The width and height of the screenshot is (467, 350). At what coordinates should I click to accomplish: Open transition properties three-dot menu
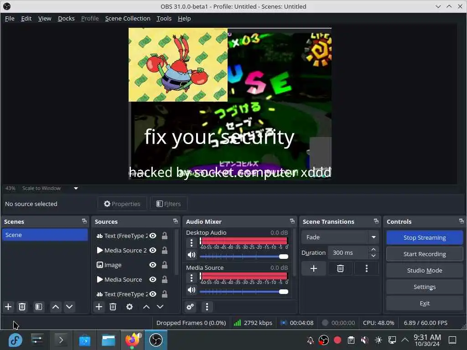[367, 268]
